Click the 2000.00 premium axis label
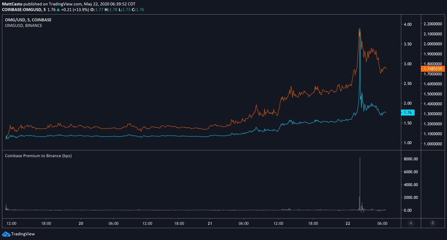The image size is (447, 240). click(411, 197)
